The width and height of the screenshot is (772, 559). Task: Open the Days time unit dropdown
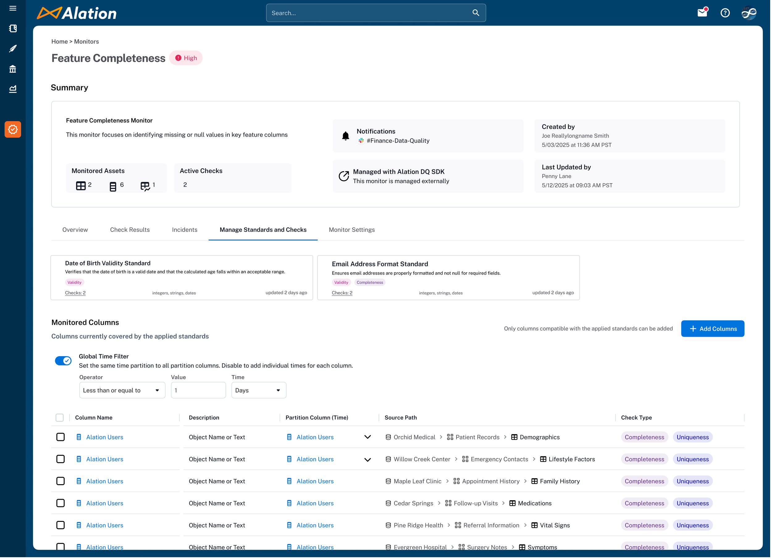[x=258, y=390]
